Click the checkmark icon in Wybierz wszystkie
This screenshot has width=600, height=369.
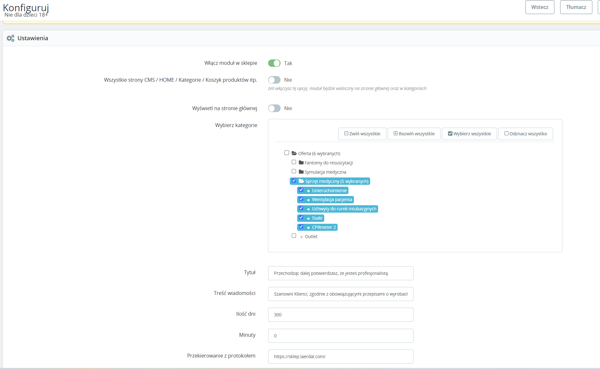450,133
